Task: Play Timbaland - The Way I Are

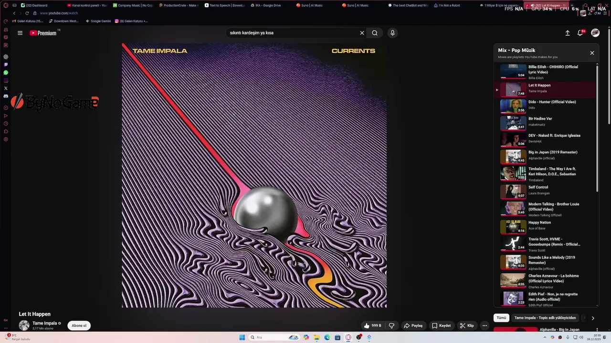Action: pos(545,173)
